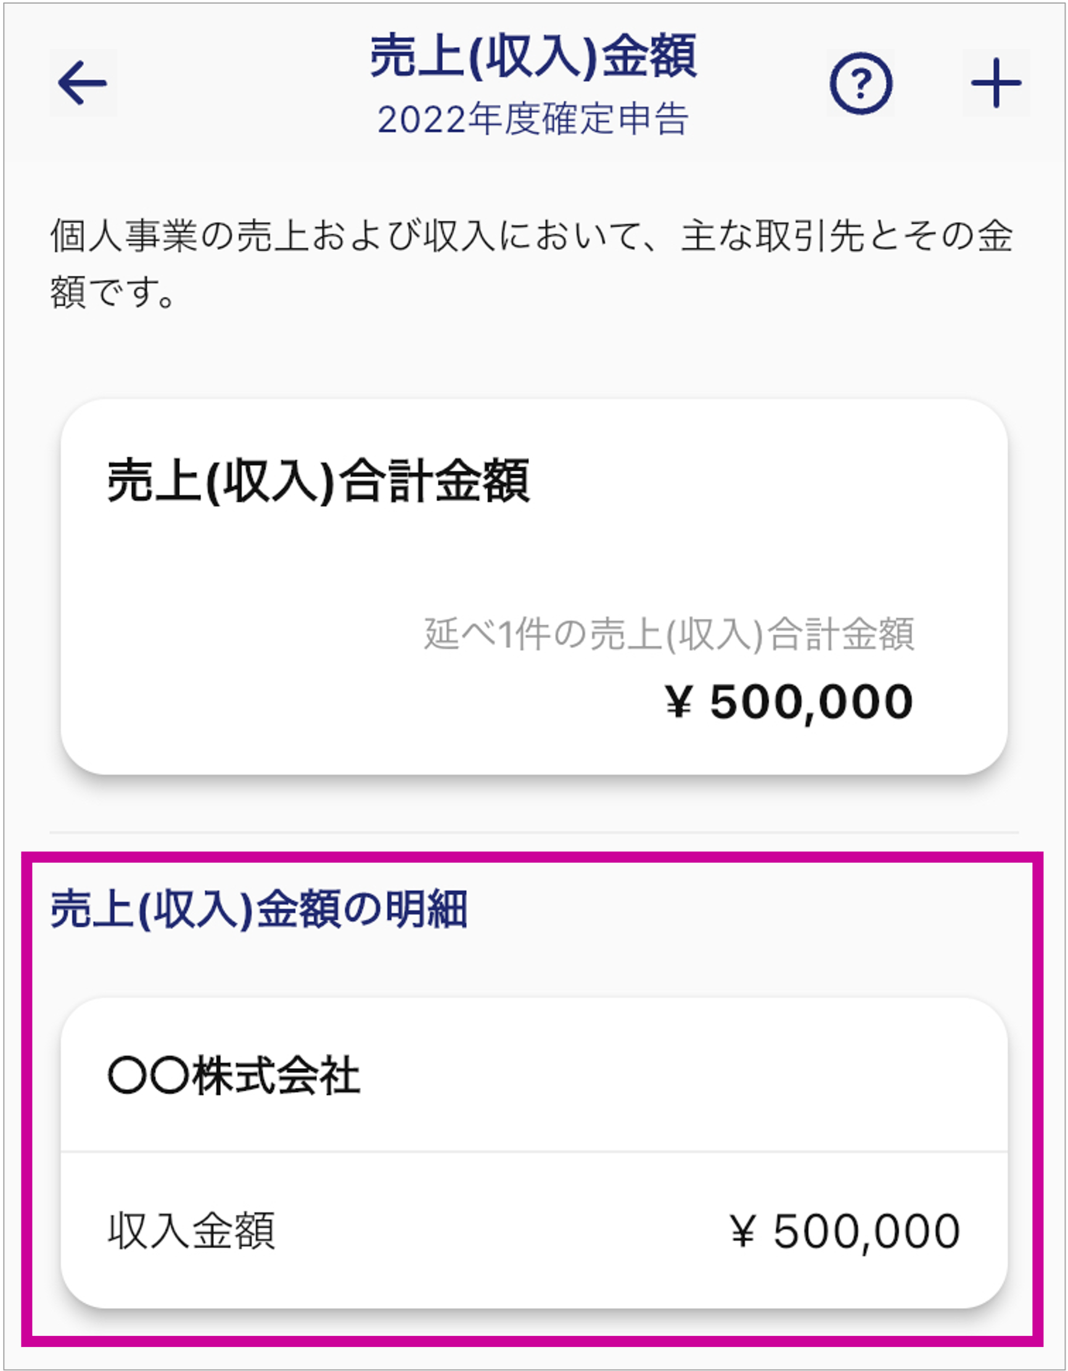Click the ¥ 500,000 amount in 収入金額 row
The image size is (1068, 1371).
846,1231
